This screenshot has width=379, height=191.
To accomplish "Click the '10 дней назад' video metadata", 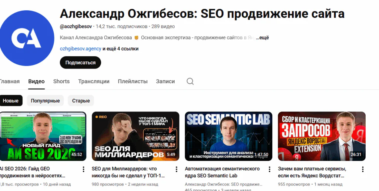I will [57, 184].
